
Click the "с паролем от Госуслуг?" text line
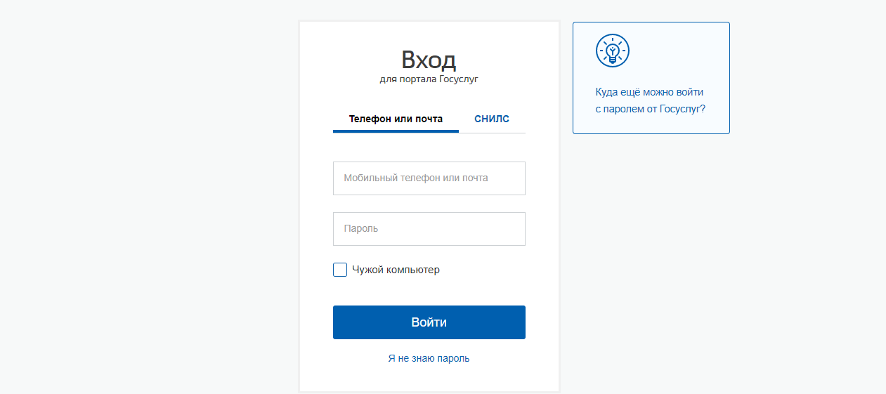point(650,109)
